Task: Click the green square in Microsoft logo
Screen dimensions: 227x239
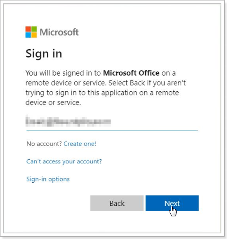Action: tap(34, 29)
